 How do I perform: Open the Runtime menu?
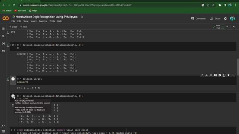pos(43,21)
